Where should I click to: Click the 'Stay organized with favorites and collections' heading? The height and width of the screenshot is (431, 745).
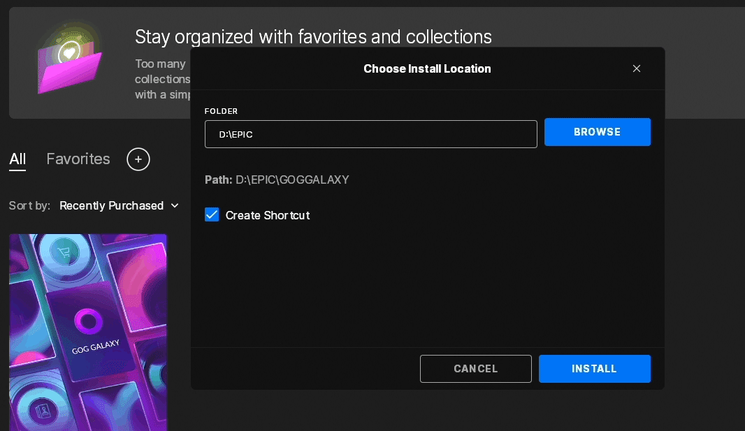[x=313, y=37]
